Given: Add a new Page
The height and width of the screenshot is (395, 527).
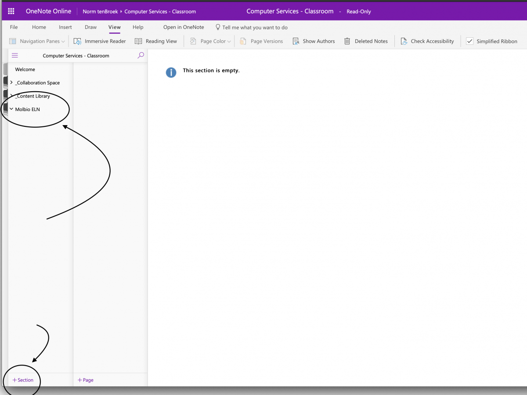Looking at the screenshot, I should [86, 380].
